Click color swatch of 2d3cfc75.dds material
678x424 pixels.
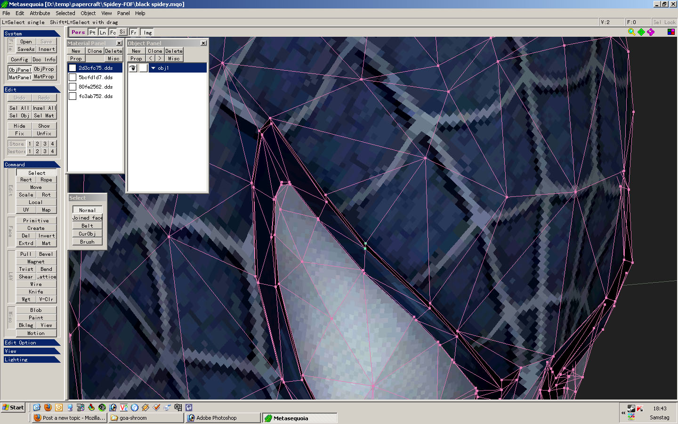[73, 68]
